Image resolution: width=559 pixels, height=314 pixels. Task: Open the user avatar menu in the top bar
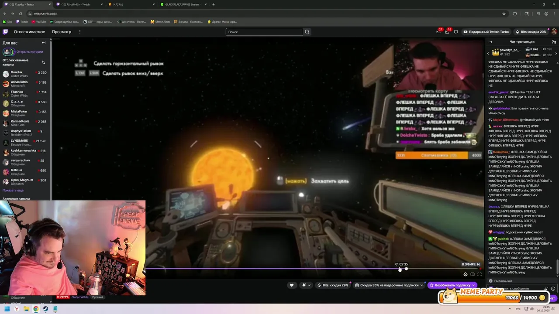554,32
